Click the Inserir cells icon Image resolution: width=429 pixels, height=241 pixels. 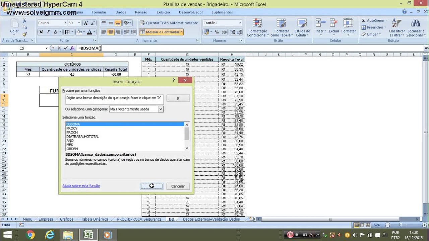320,23
